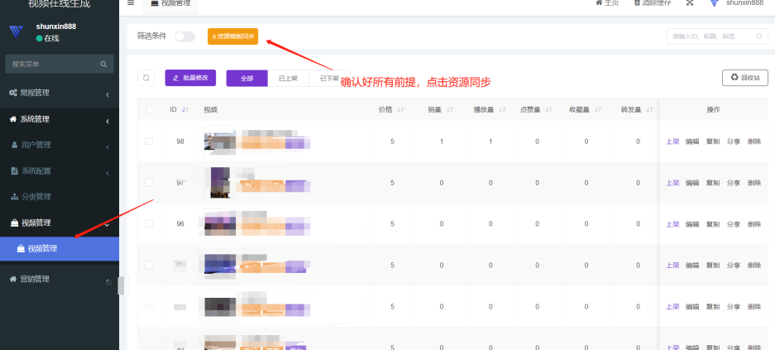Click 编辑 for row ID 96
The width and height of the screenshot is (775, 350).
(692, 224)
